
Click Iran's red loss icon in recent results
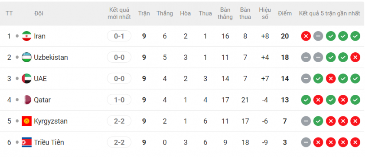click(x=306, y=36)
